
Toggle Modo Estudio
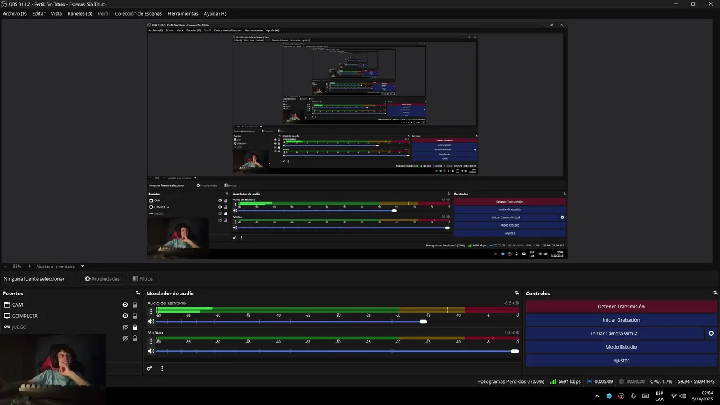point(621,347)
